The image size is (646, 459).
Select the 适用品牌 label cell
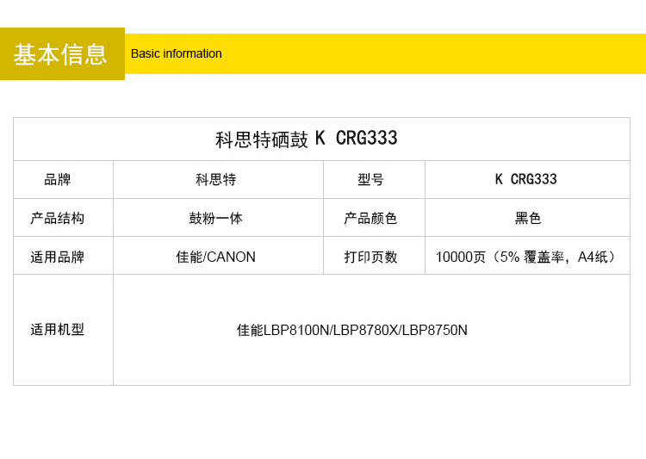pyautogui.click(x=58, y=257)
